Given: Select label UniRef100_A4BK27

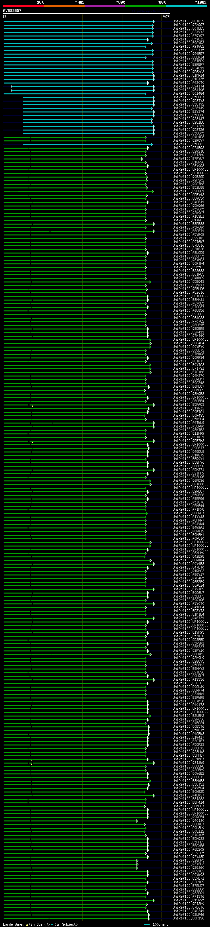Looking at the screenshot, I should click(188, 795).
